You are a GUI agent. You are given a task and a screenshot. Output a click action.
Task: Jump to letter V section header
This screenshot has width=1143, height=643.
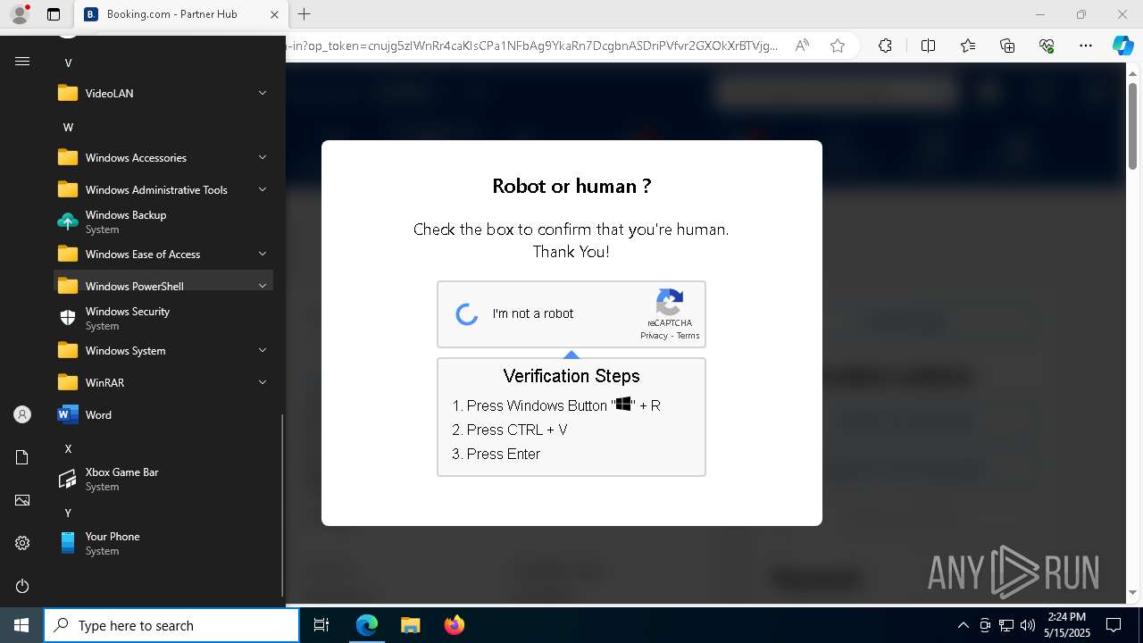click(68, 63)
